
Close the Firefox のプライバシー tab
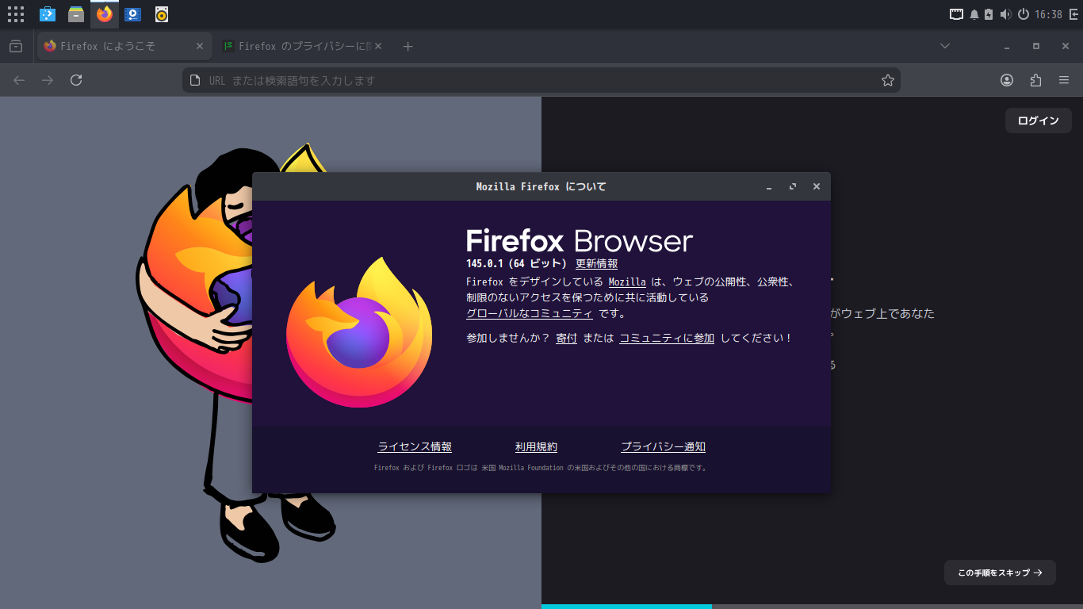pos(377,47)
